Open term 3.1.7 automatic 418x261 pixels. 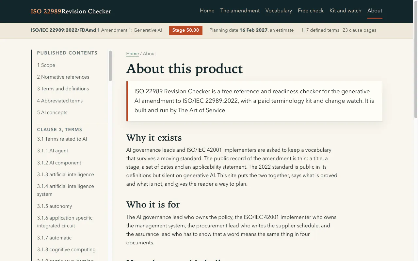pyautogui.click(x=54, y=238)
